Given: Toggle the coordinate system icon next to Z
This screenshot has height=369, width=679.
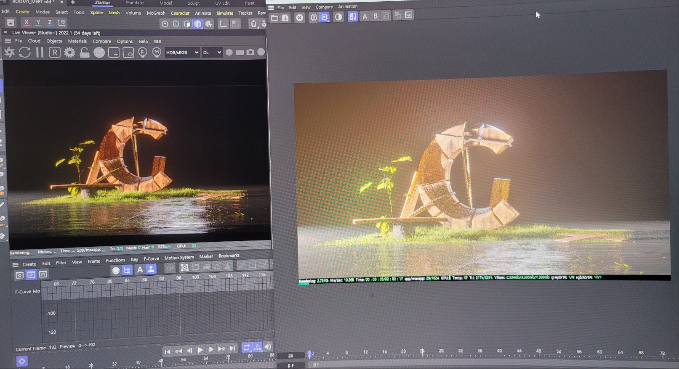Looking at the screenshot, I should pos(62,22).
